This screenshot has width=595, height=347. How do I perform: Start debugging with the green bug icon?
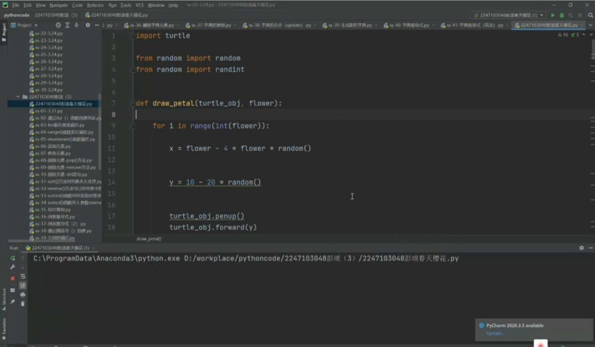click(x=562, y=15)
